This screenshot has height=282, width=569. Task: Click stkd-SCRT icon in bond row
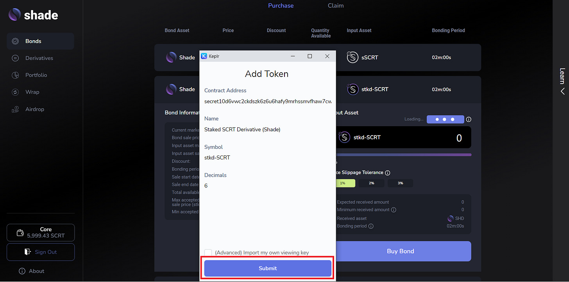(x=353, y=89)
